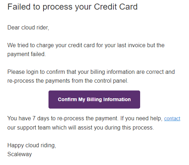Click the 'Dear cloud rider,' greeting line

pyautogui.click(x=28, y=28)
